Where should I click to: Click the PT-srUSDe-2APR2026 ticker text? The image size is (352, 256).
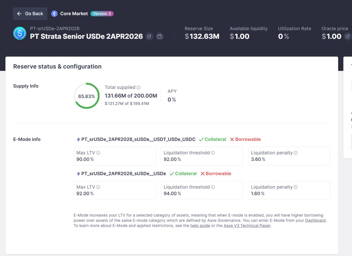[55, 29]
